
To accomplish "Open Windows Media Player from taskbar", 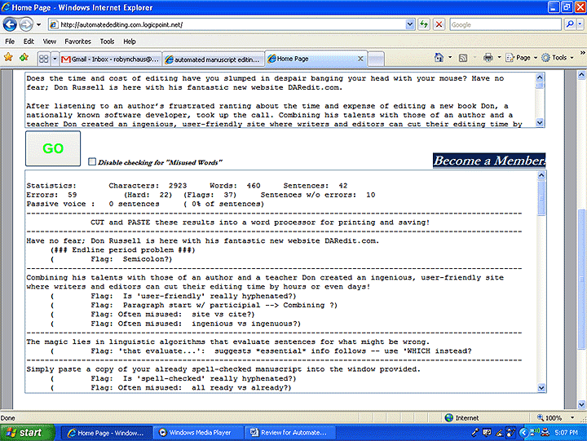I will point(198,433).
